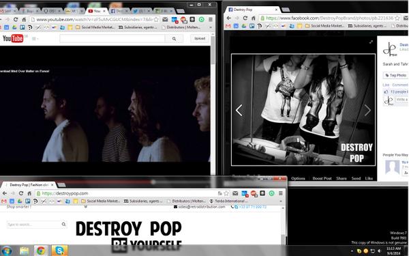409x256 pixels.
Task: Click the Tag Photo button
Action: 395,75
